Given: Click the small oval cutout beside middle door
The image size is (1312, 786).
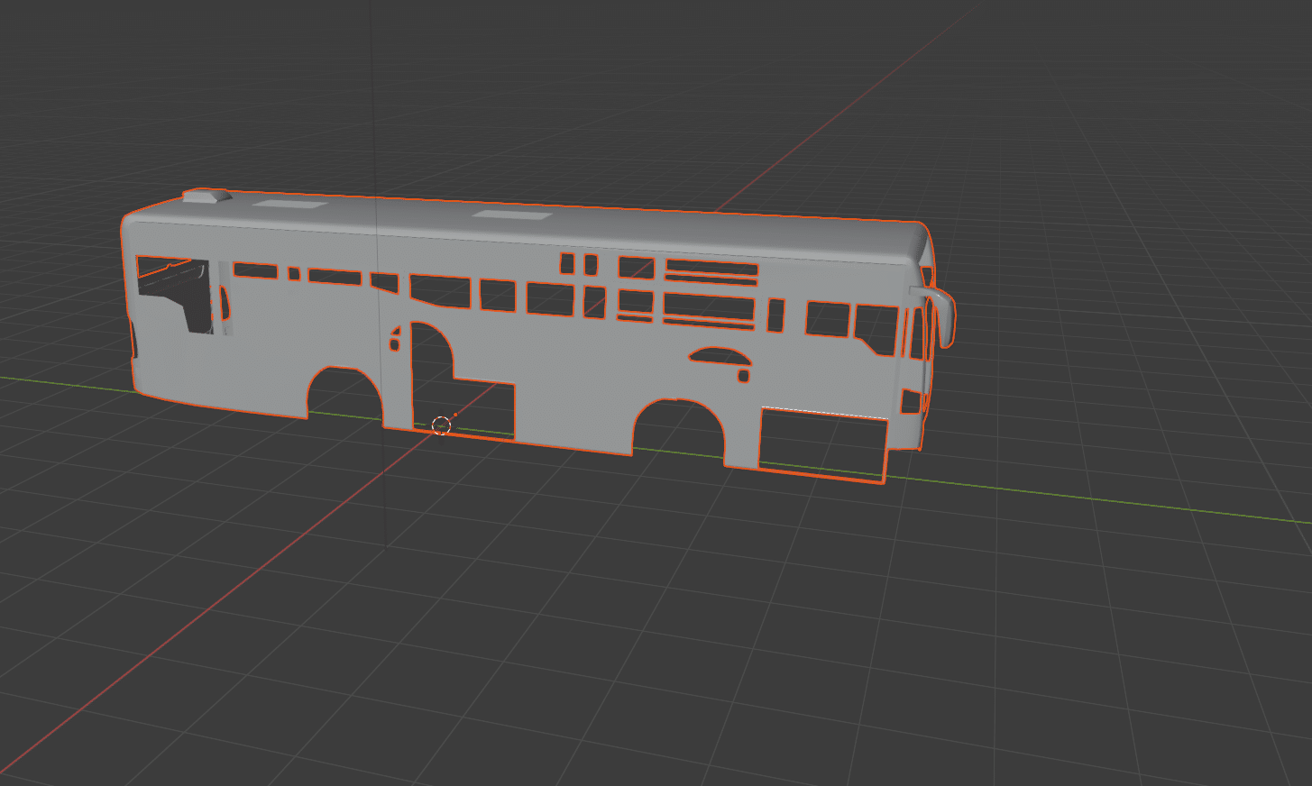Looking at the screenshot, I should pyautogui.click(x=394, y=343).
